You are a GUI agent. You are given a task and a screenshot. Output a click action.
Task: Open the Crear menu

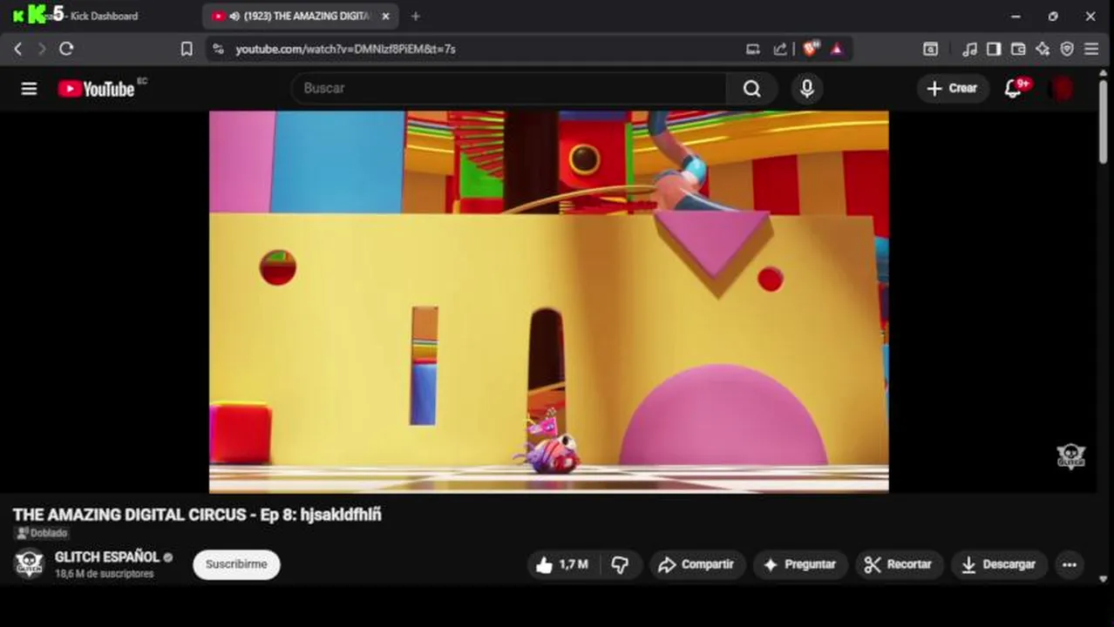point(952,88)
